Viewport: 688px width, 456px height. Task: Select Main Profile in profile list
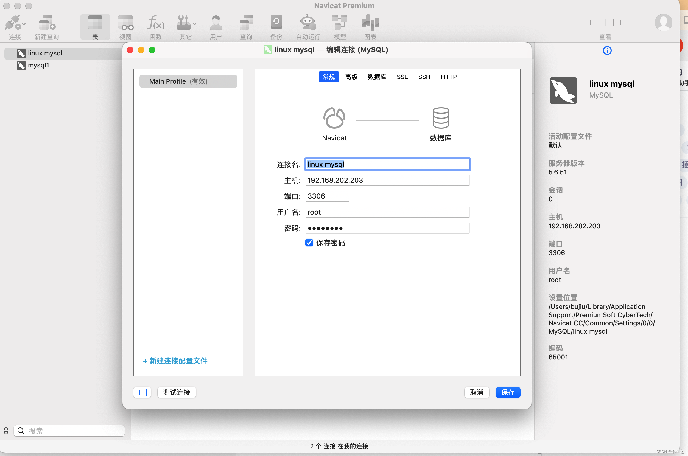(188, 81)
